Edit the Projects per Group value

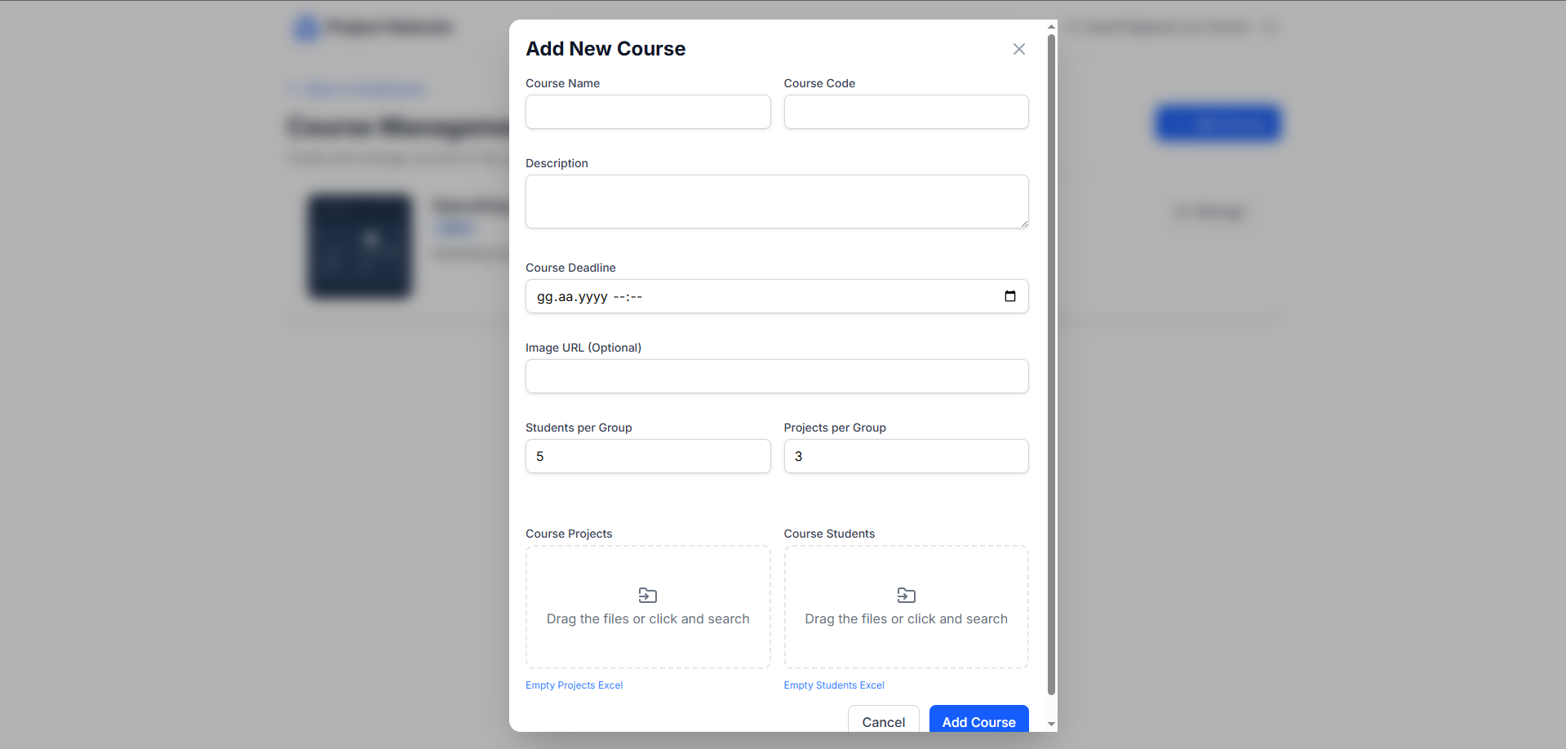click(906, 456)
